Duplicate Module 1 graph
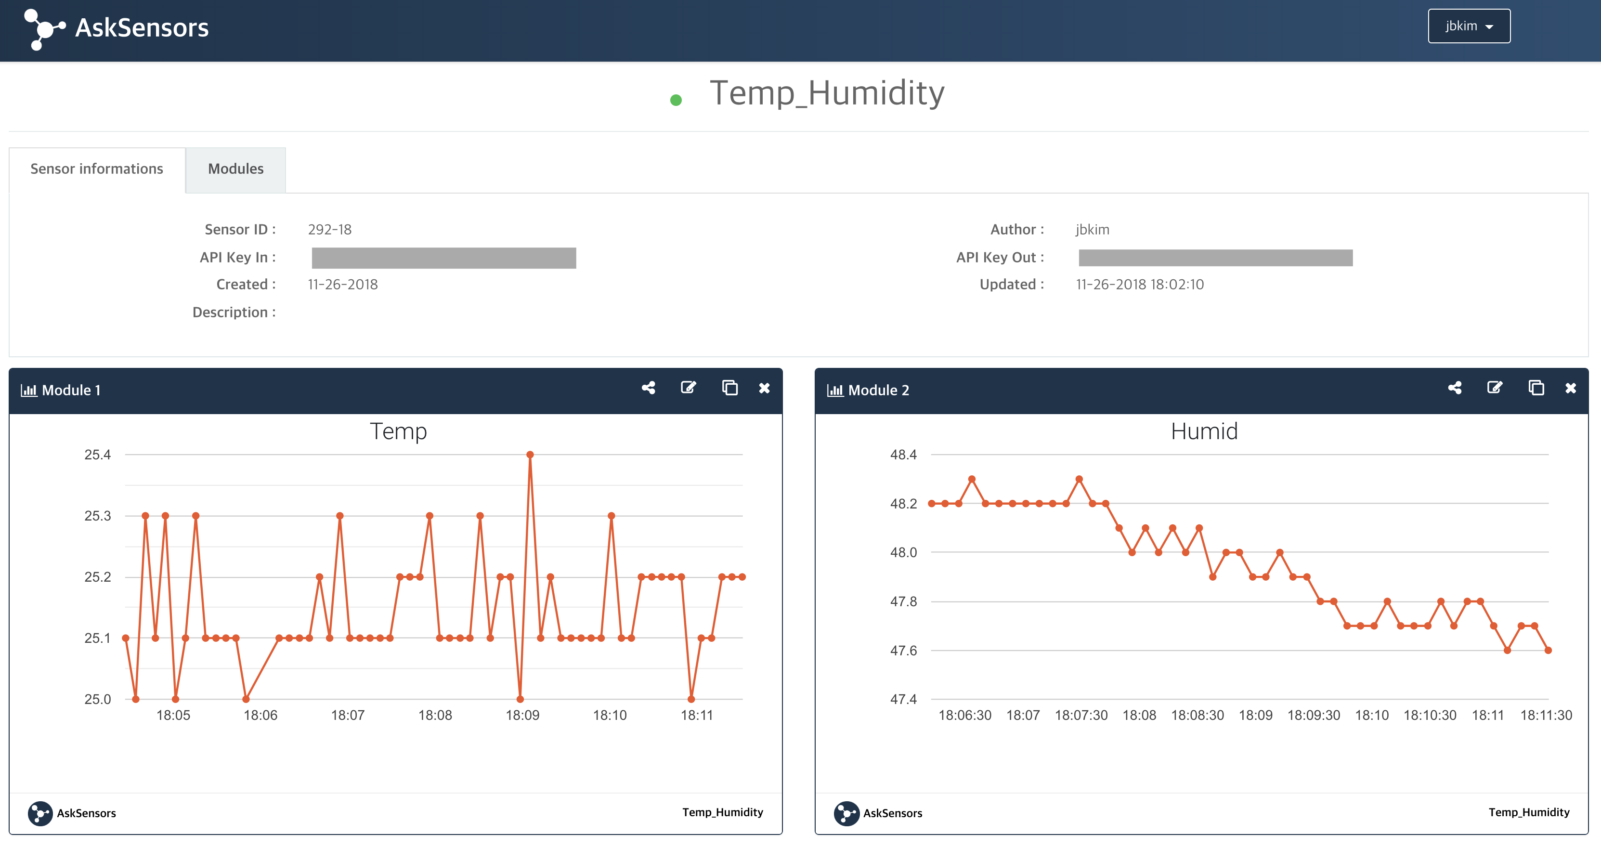The width and height of the screenshot is (1601, 860). [729, 388]
